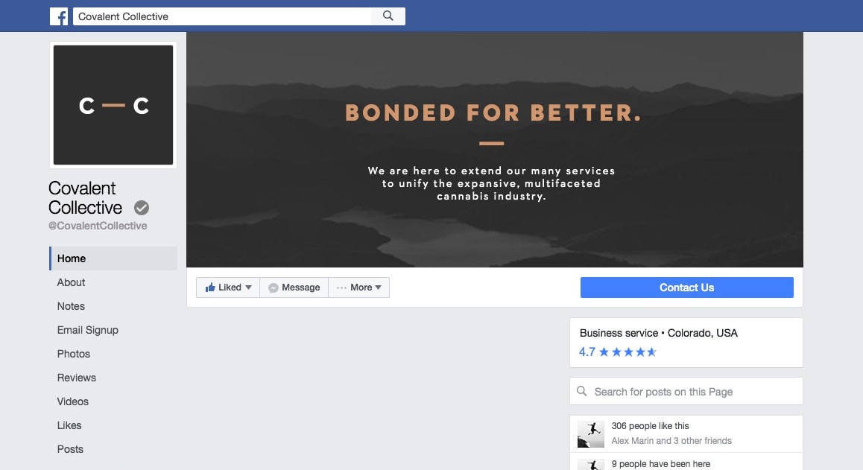Expand the Liked dropdown arrow

click(x=248, y=288)
